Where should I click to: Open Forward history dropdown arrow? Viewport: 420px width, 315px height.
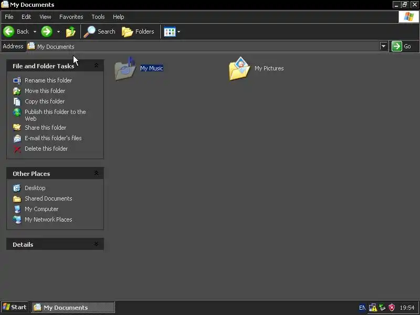click(58, 31)
